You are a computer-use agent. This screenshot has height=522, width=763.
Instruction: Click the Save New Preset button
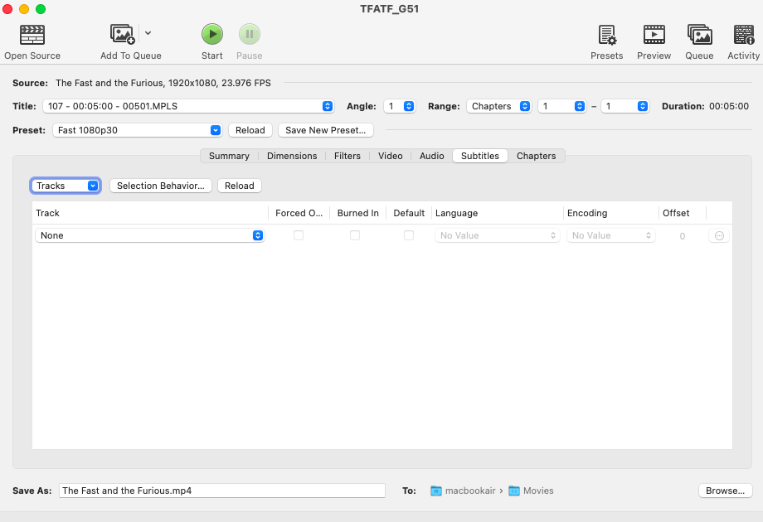[325, 130]
